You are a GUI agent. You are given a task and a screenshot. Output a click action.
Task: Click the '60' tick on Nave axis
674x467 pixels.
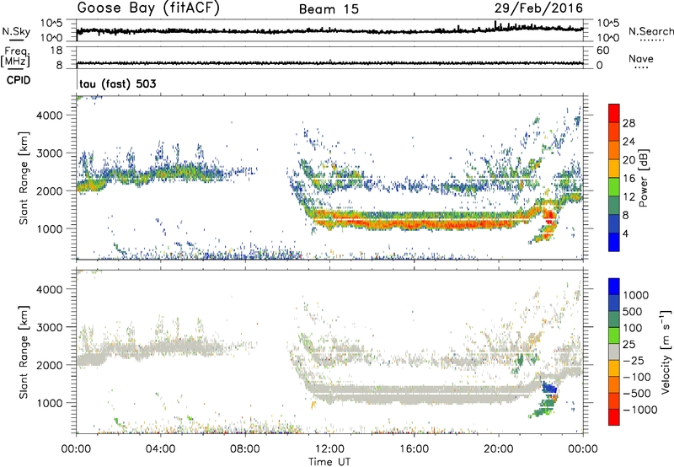(602, 51)
